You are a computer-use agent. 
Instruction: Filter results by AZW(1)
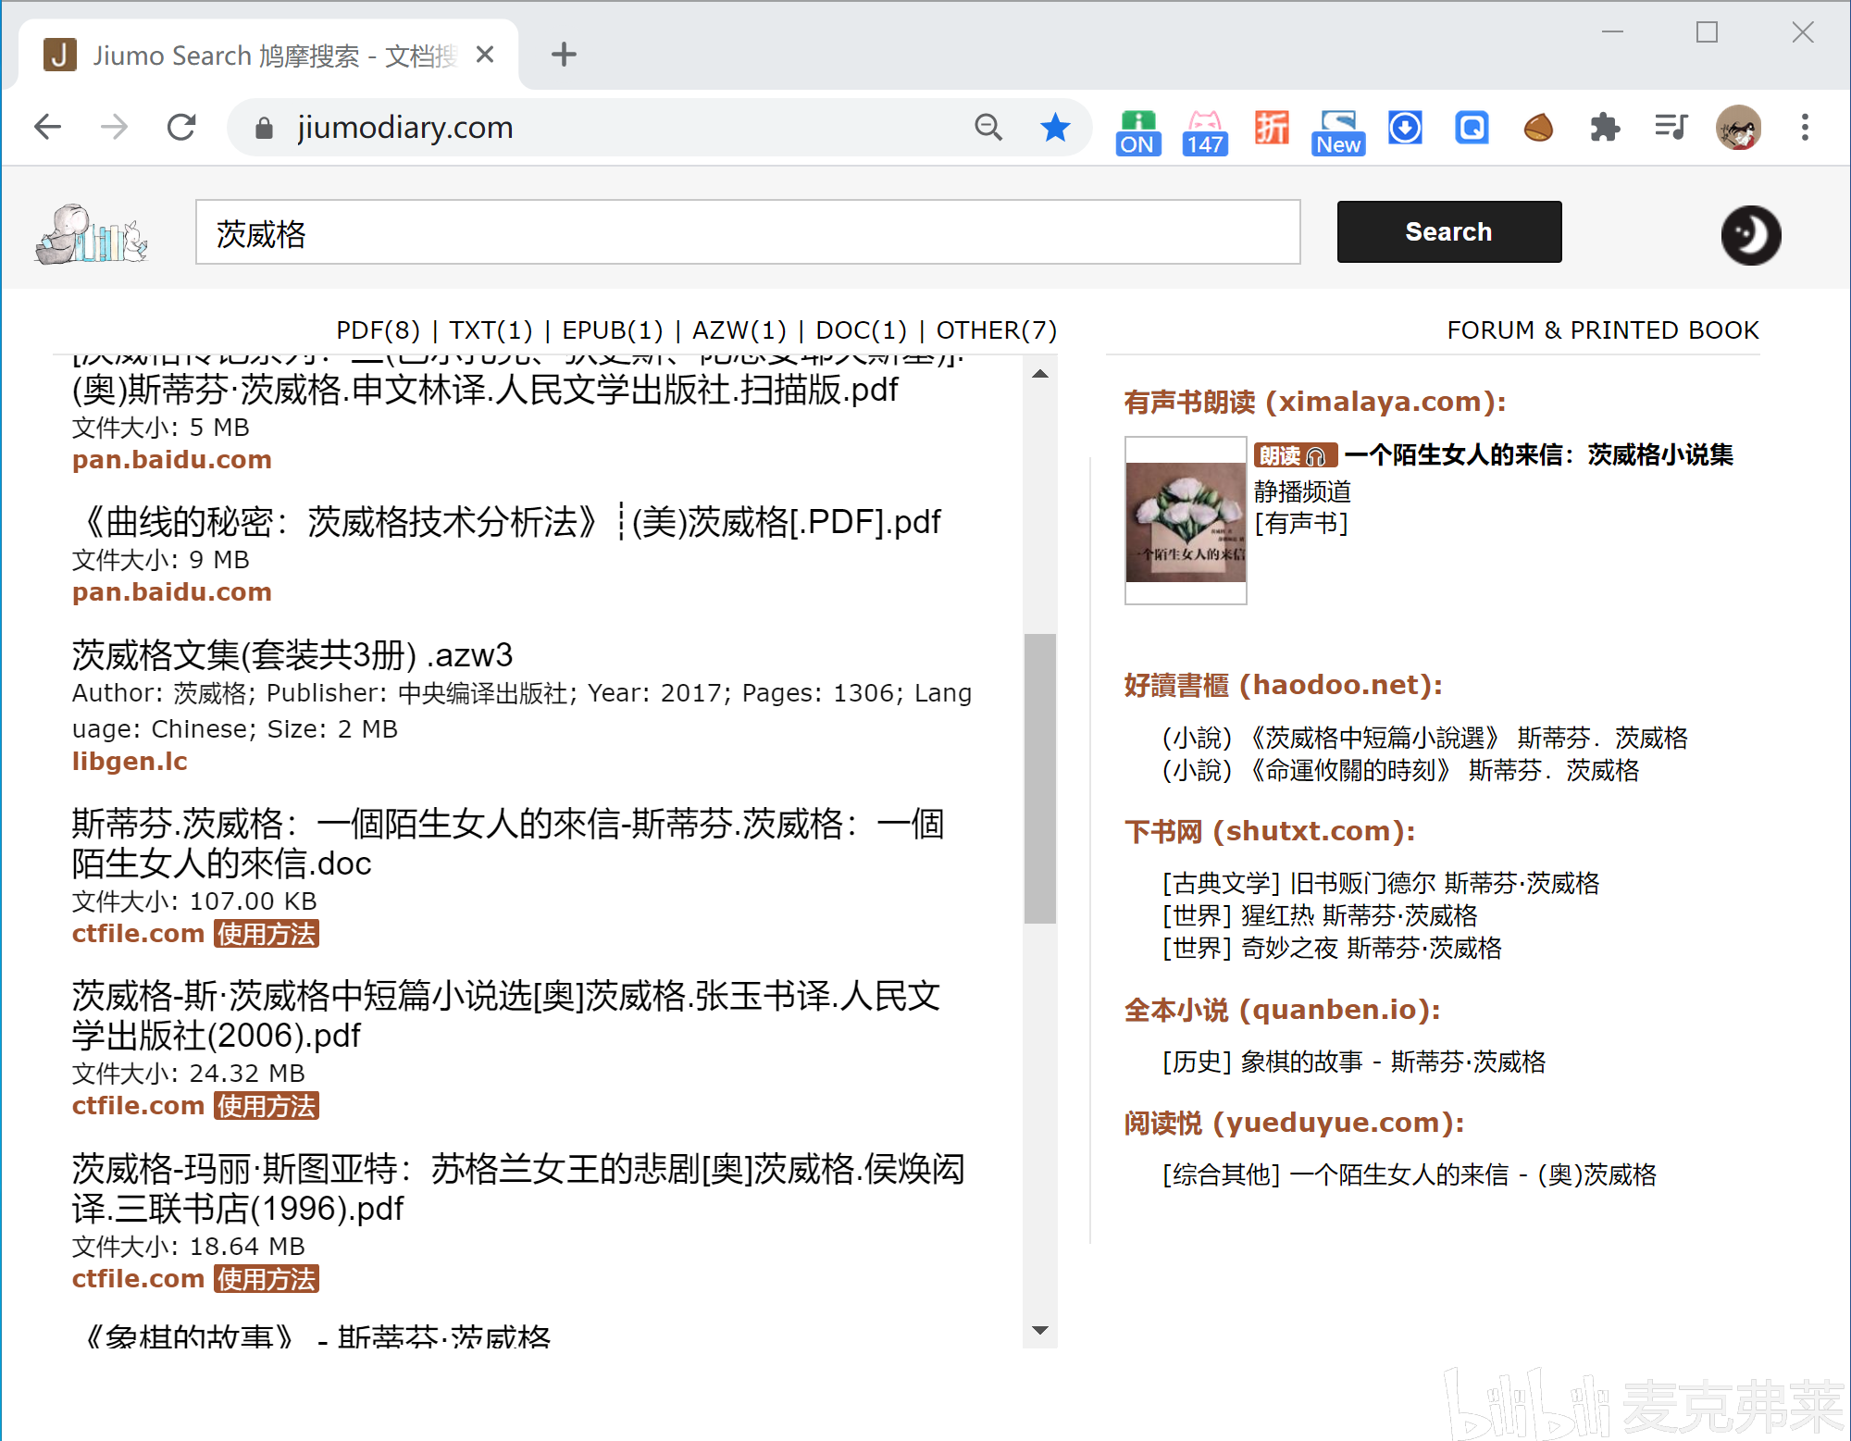(739, 330)
